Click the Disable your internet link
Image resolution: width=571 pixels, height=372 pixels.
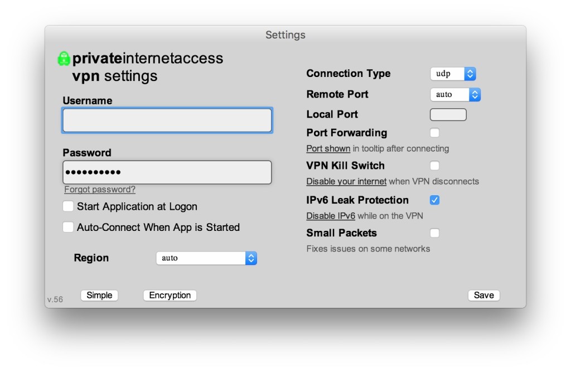[346, 181]
